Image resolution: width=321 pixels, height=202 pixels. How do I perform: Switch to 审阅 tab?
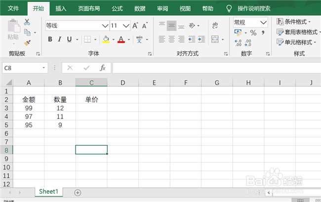click(x=162, y=8)
